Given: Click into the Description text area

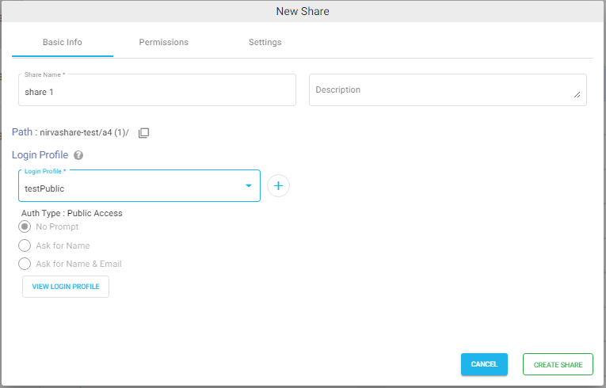Looking at the screenshot, I should (448, 90).
